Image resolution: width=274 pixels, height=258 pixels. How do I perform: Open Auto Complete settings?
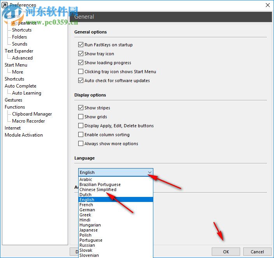[x=21, y=86]
